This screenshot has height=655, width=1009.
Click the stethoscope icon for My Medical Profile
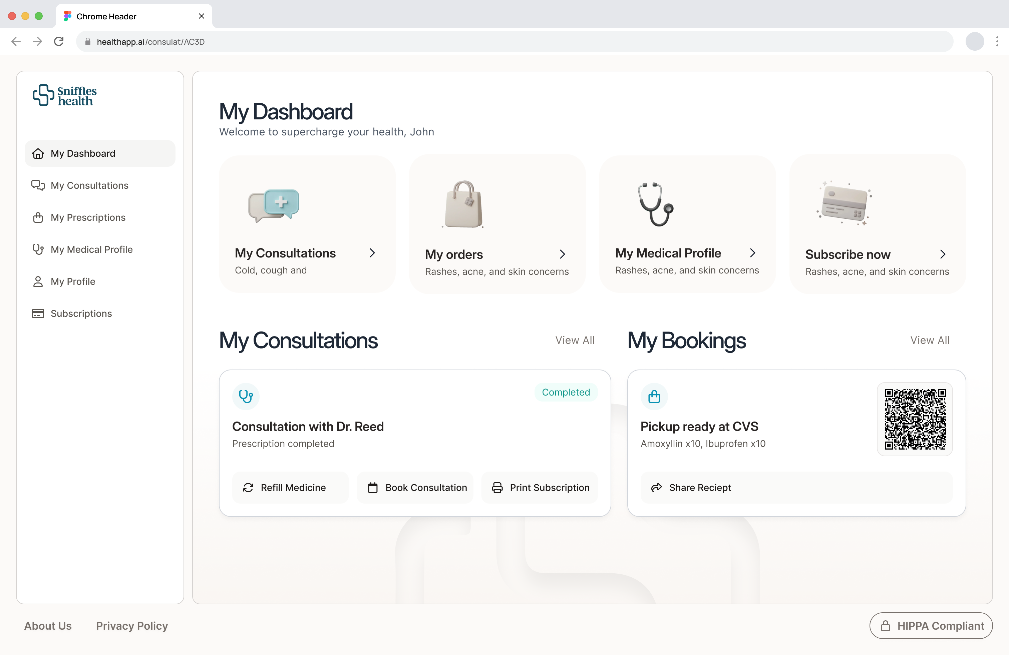pyautogui.click(x=38, y=249)
